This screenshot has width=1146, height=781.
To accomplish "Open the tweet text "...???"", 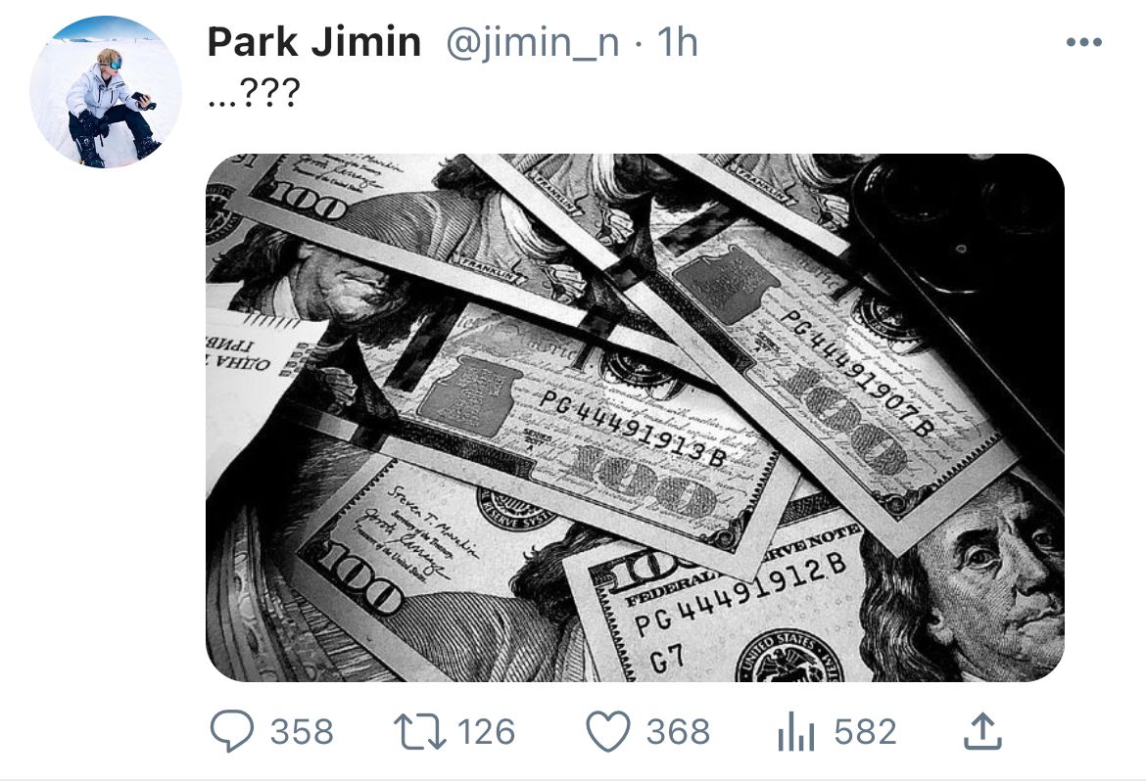I will 254,94.
